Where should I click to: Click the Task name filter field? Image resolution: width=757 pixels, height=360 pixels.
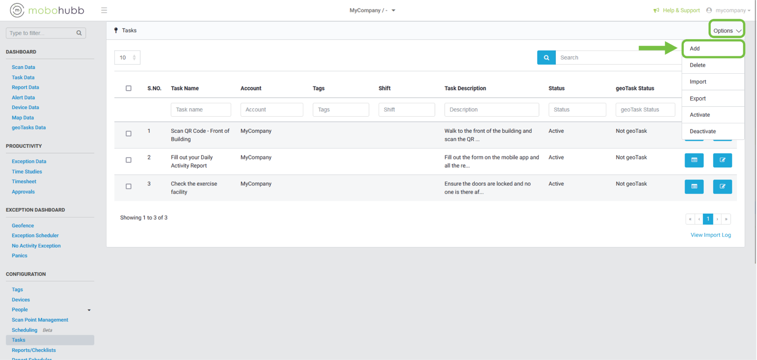click(x=201, y=110)
